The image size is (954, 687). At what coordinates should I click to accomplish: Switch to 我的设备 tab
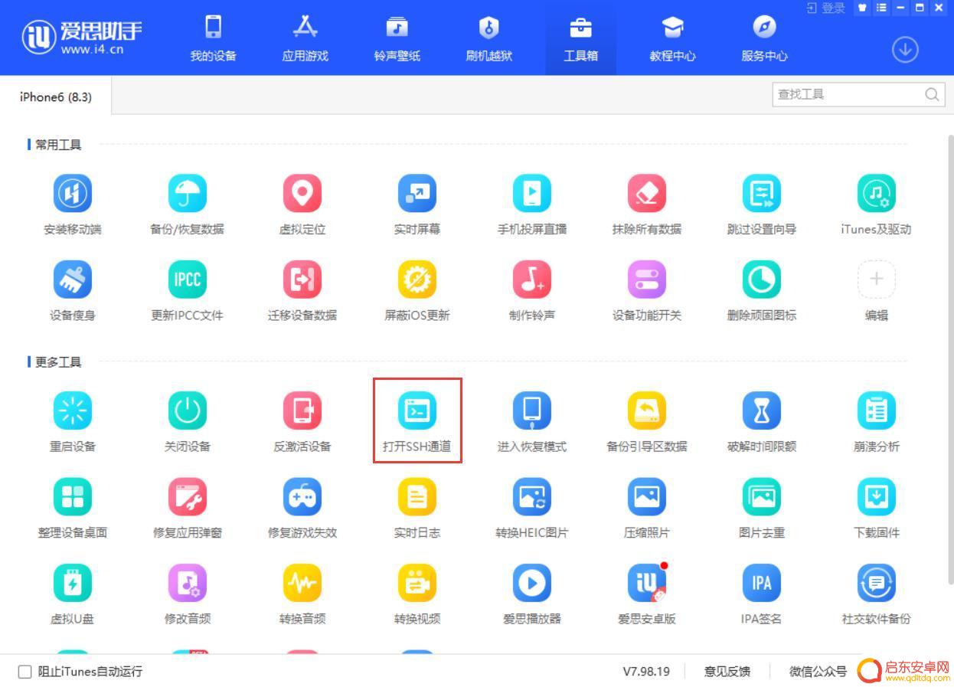click(214, 38)
